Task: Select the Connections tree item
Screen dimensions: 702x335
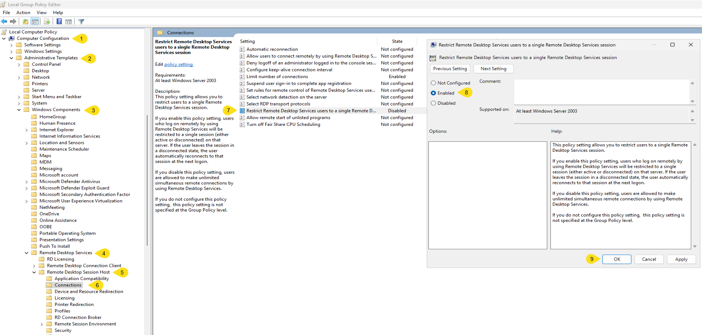Action: pyautogui.click(x=68, y=285)
